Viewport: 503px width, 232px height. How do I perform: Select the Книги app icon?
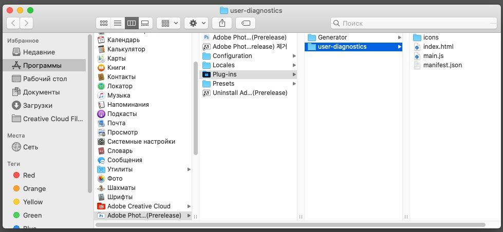[101, 68]
